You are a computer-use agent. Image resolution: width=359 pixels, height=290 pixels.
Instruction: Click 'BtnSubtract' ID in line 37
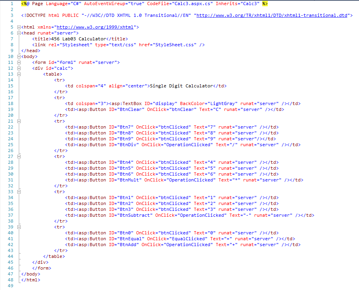(135, 215)
